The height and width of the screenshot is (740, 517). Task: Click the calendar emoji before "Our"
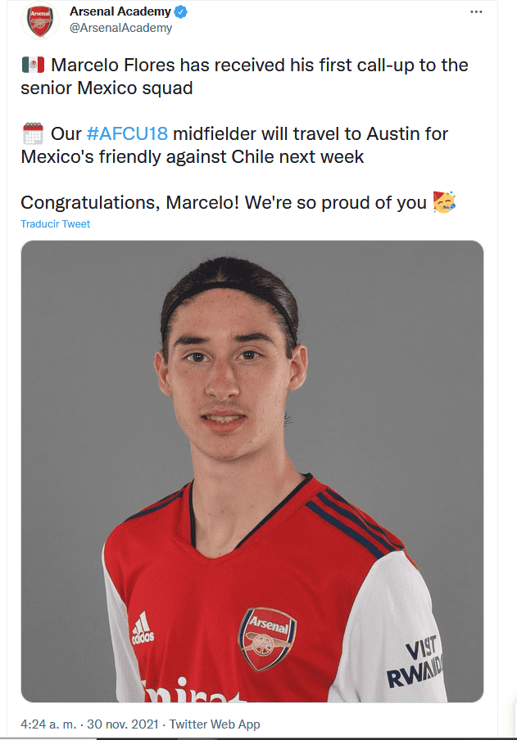pyautogui.click(x=33, y=133)
